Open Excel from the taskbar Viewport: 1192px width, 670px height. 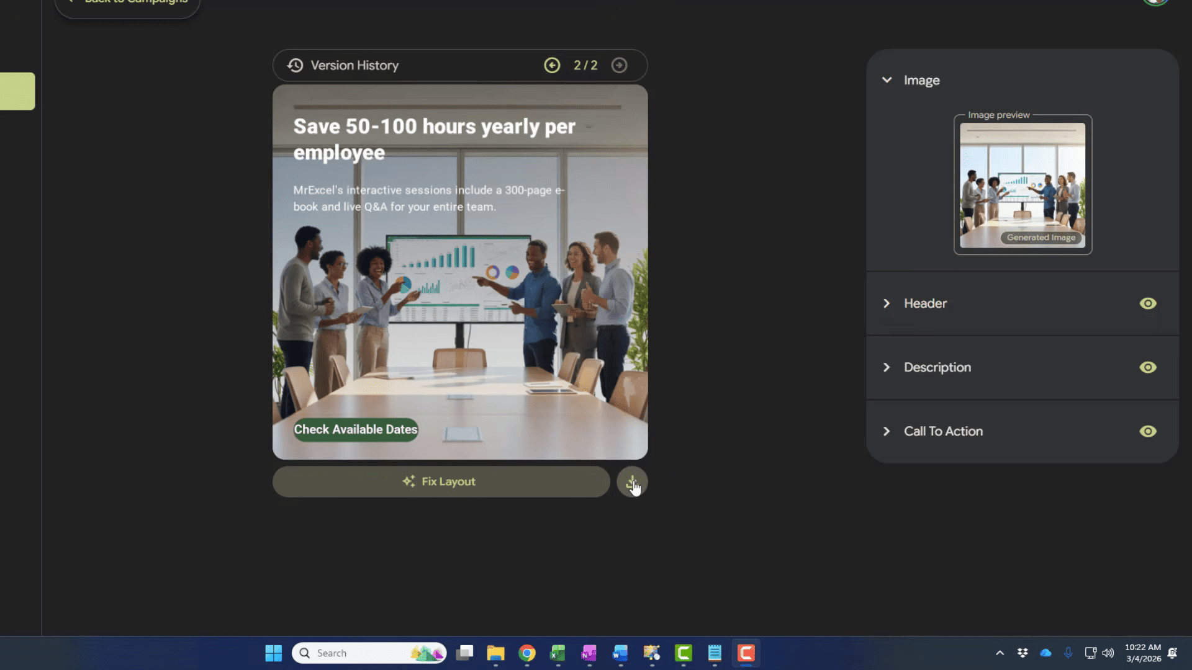click(558, 653)
